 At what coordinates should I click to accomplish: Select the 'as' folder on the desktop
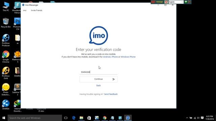click(18, 39)
